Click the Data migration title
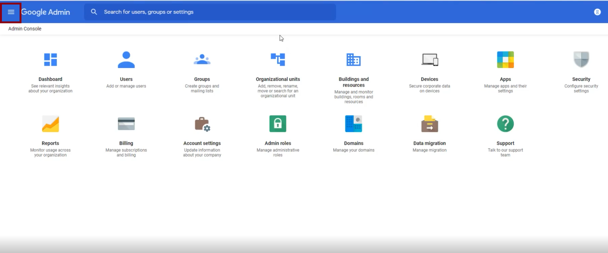Screen dimensions: 608x253 pyautogui.click(x=430, y=143)
